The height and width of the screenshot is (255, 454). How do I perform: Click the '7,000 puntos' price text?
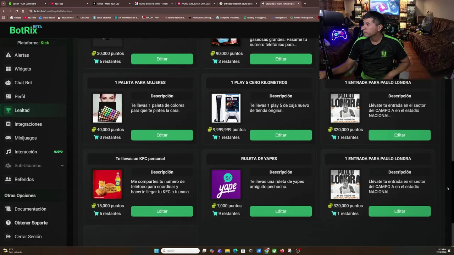(x=229, y=206)
